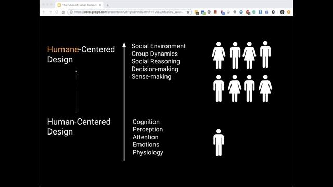Click the Decision-making text

[155, 69]
